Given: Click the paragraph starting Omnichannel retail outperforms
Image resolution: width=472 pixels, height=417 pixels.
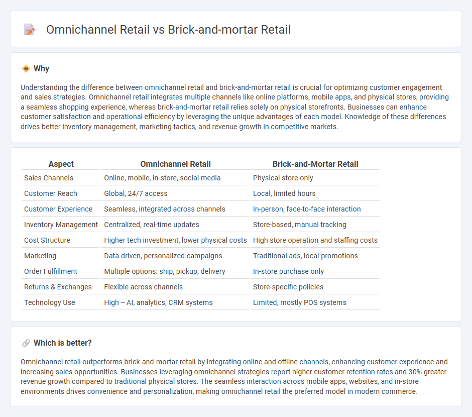Looking at the screenshot, I should coord(234,377).
